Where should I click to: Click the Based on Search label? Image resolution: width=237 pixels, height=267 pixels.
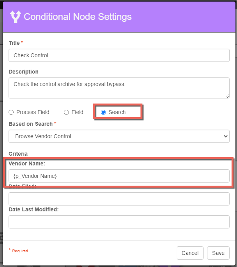tap(30, 124)
